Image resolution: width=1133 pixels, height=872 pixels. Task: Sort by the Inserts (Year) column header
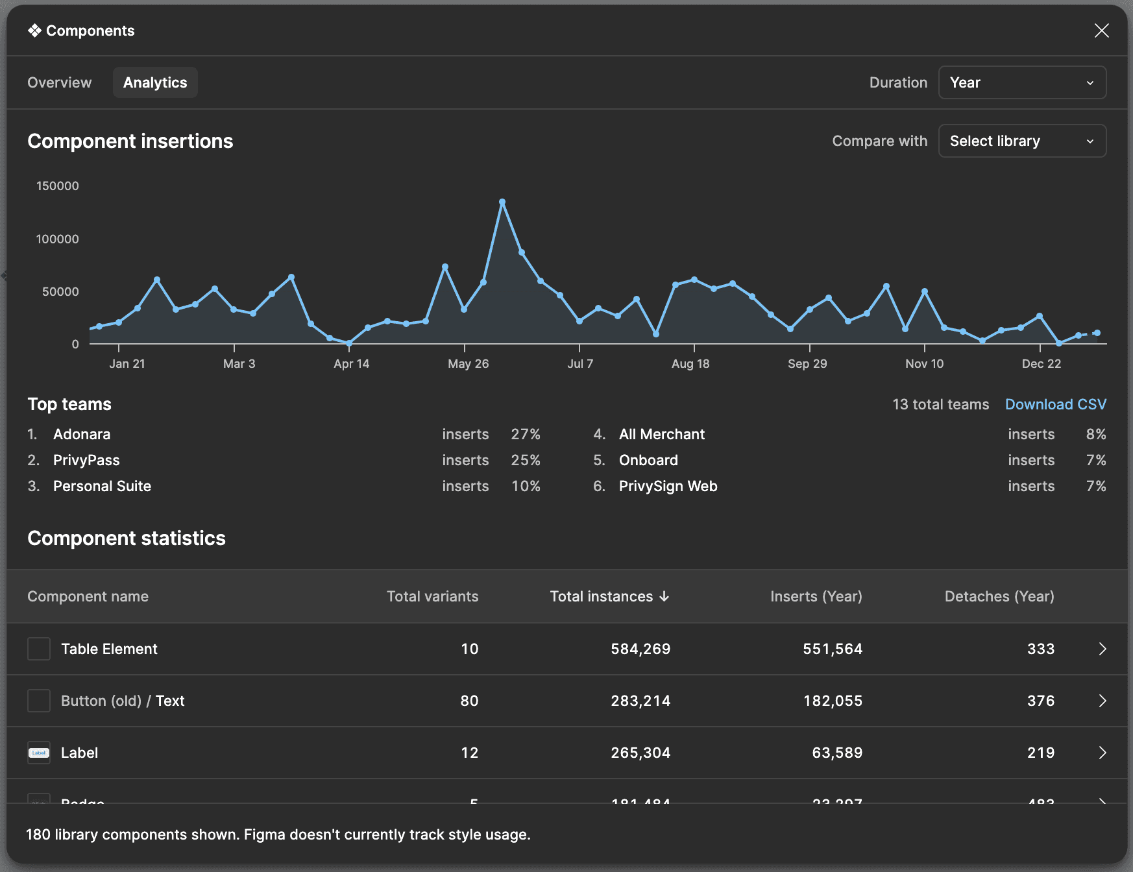click(816, 596)
